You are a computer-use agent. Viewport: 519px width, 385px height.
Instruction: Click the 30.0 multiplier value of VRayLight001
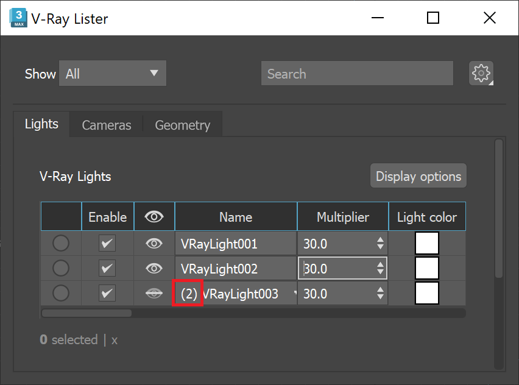[315, 244]
